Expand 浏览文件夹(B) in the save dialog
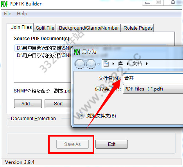The image size is (183, 167). pyautogui.click(x=97, y=116)
